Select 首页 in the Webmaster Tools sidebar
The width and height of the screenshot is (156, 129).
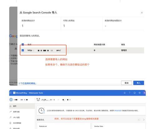click(x=22, y=106)
